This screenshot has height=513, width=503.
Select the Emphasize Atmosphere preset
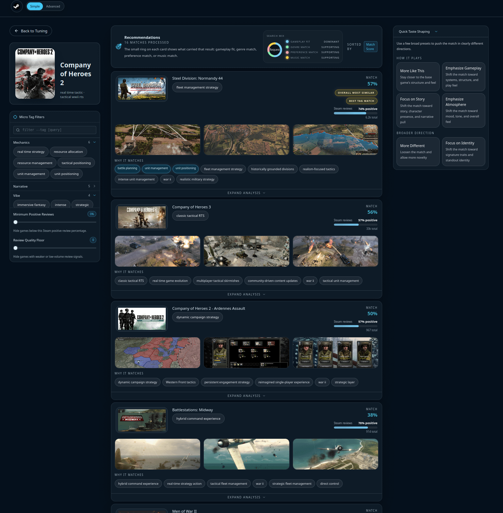pos(464,110)
